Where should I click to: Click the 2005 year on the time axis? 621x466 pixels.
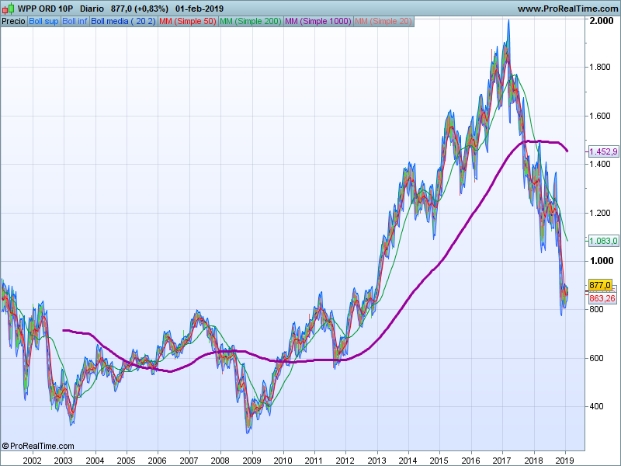point(127,461)
